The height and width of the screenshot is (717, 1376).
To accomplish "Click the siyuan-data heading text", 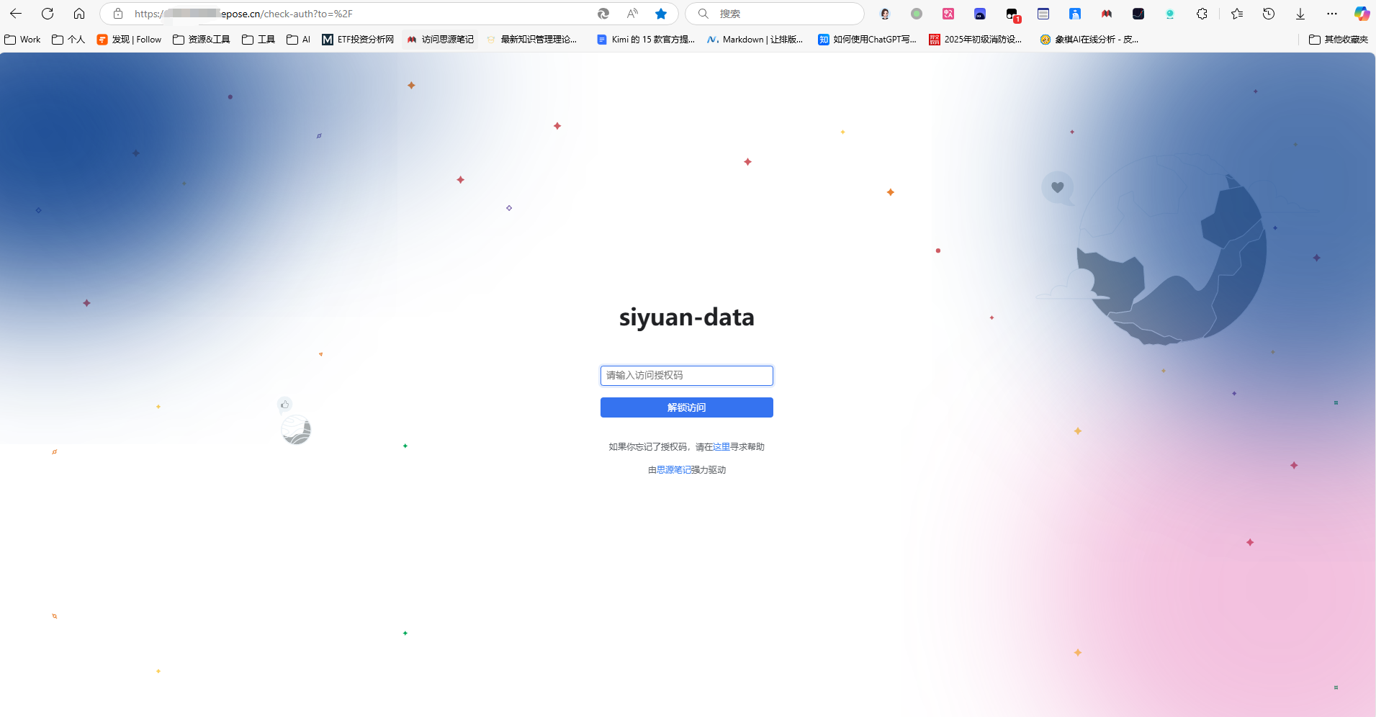I will point(687,317).
